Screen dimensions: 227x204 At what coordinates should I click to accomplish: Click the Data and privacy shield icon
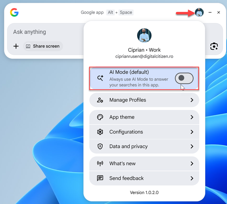(x=100, y=146)
